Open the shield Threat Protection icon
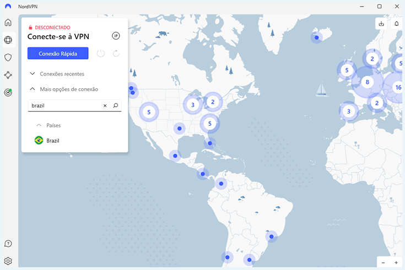The height and width of the screenshot is (270, 405). pos(8,57)
